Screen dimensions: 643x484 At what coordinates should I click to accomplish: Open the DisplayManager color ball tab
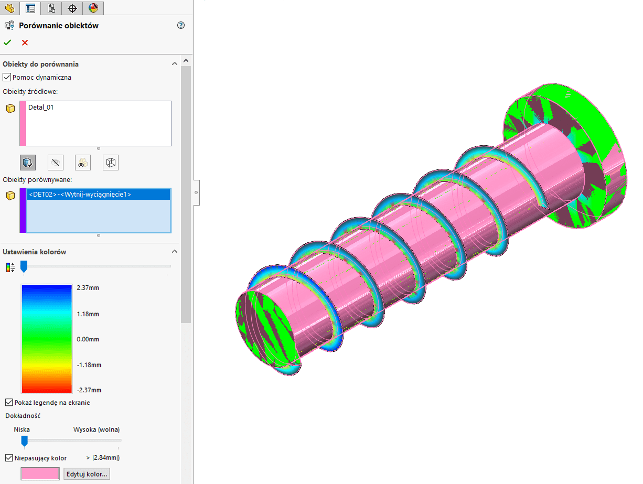(x=93, y=8)
